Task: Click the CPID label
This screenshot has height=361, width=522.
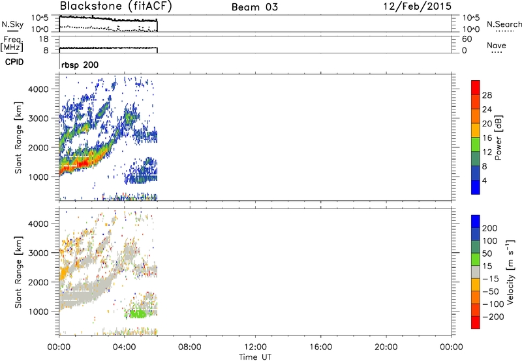Action: 14,62
